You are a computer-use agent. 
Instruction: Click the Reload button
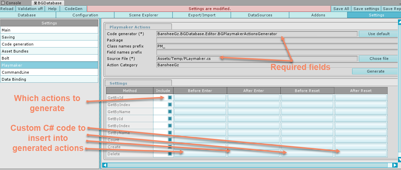click(x=7, y=9)
